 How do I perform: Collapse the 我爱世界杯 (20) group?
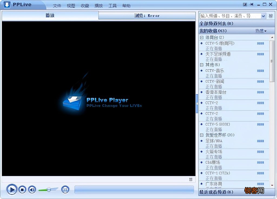(202, 135)
